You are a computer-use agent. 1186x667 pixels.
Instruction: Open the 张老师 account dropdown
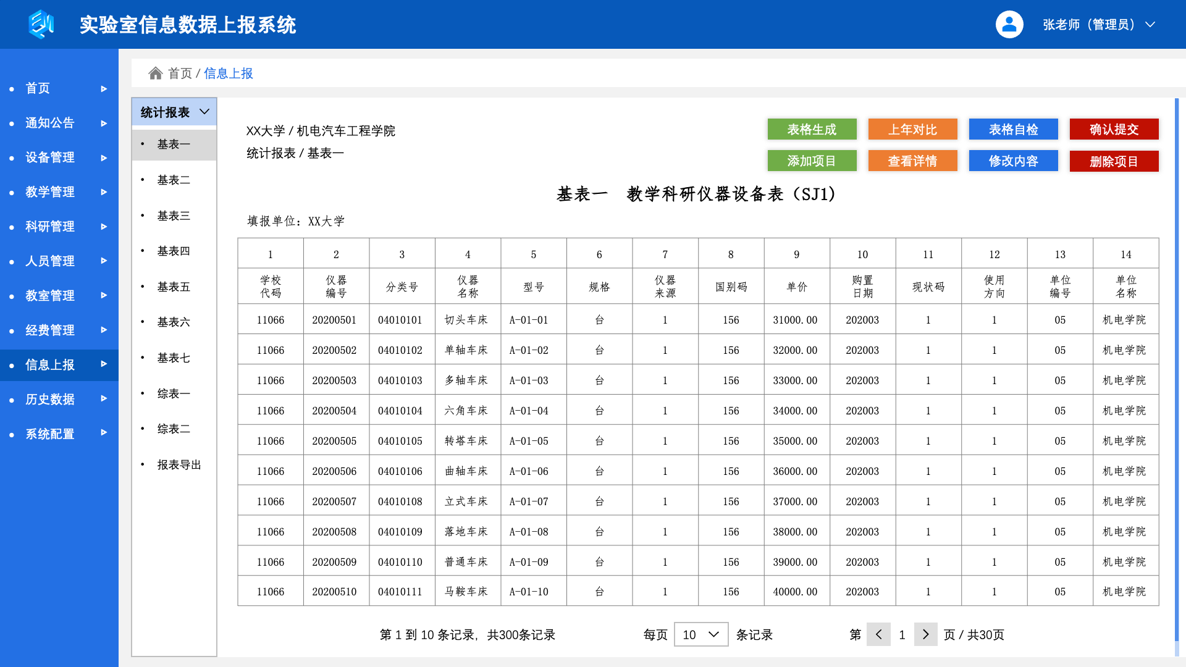[x=1150, y=25]
